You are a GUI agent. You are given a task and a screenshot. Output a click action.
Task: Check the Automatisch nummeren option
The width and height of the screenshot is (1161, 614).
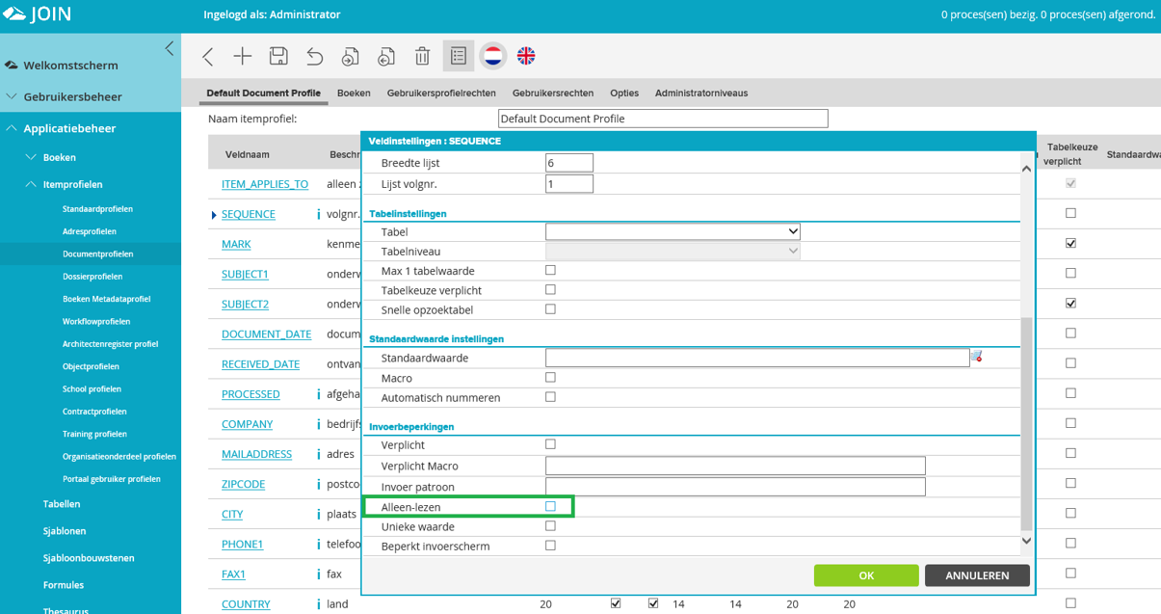pos(550,397)
